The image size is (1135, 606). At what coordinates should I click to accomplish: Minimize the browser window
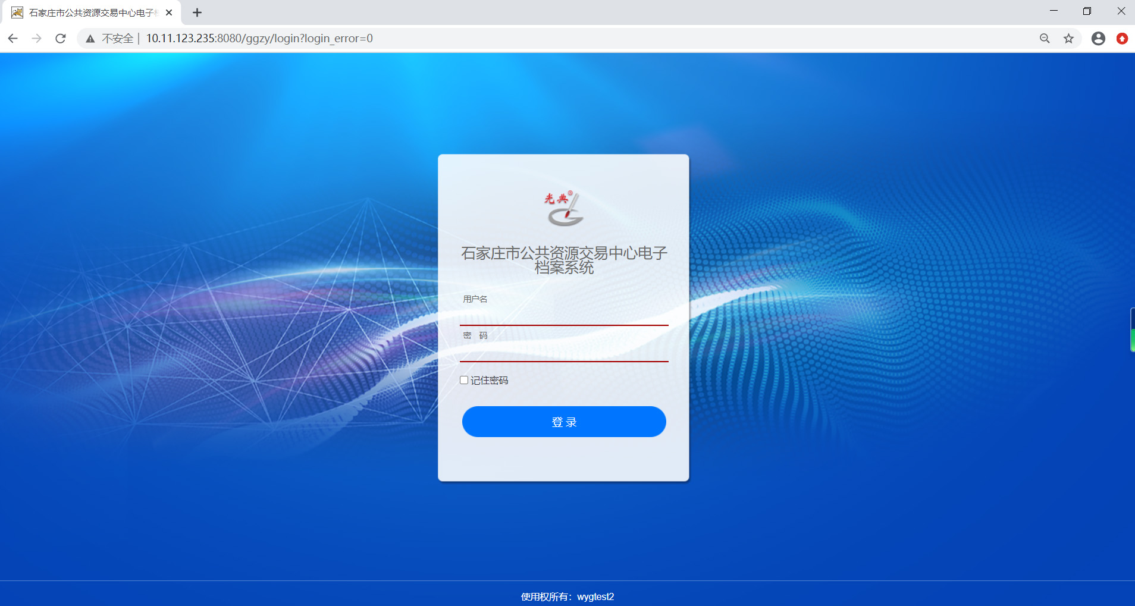1054,11
